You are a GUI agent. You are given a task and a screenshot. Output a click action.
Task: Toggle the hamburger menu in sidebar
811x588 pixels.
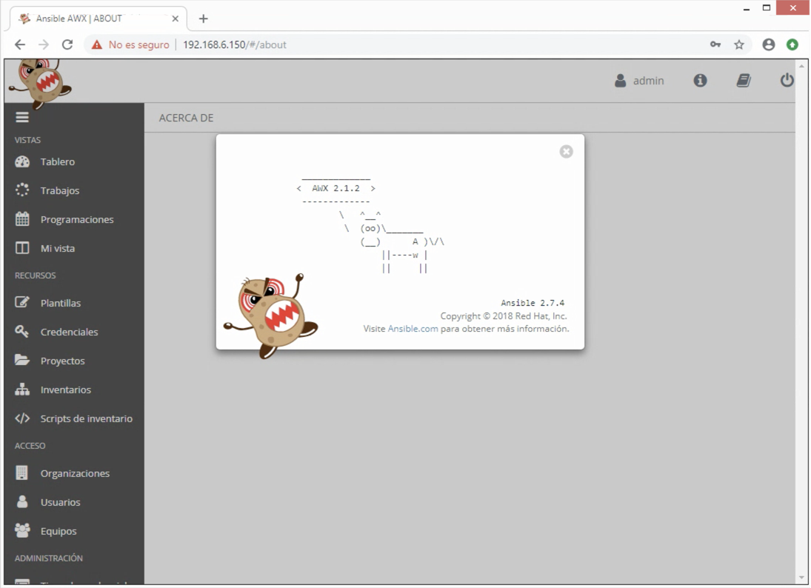point(22,118)
